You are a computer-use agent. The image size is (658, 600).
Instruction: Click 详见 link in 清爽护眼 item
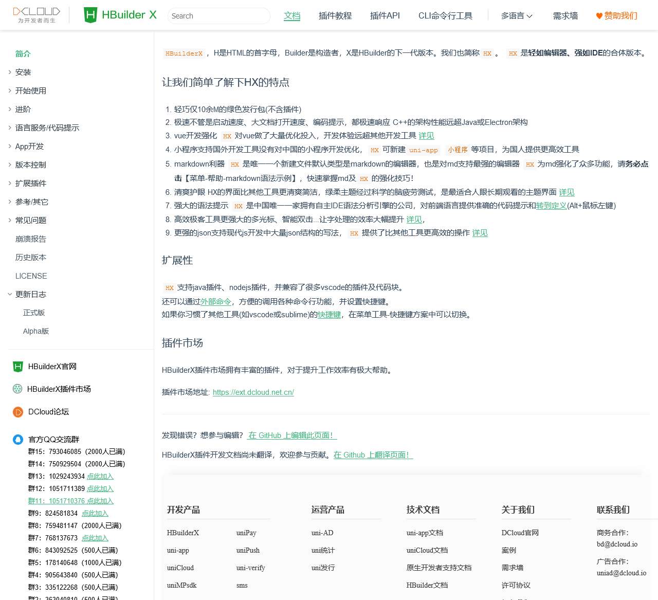point(567,192)
